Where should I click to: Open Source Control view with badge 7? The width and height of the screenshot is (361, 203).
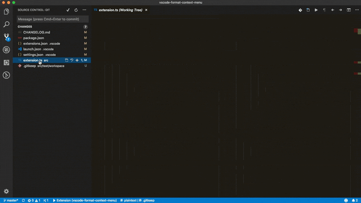pos(7,37)
